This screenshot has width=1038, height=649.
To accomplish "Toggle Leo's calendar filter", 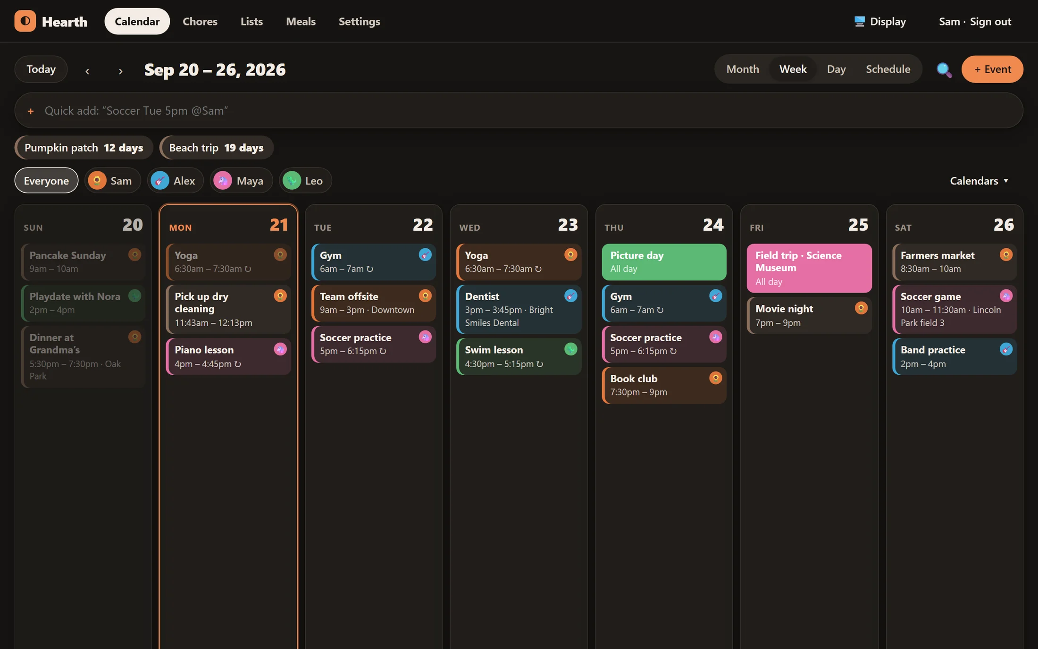I will tap(305, 180).
